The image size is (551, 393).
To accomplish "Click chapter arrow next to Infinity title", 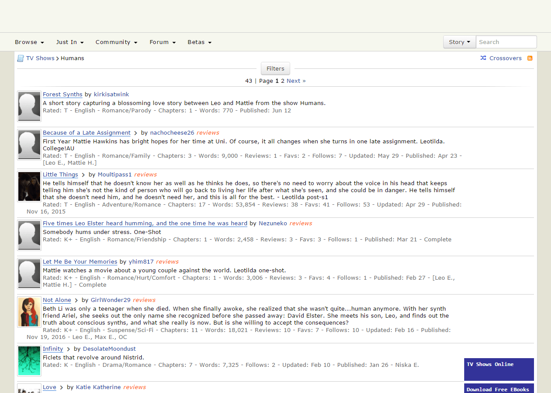I will [x=68, y=349].
